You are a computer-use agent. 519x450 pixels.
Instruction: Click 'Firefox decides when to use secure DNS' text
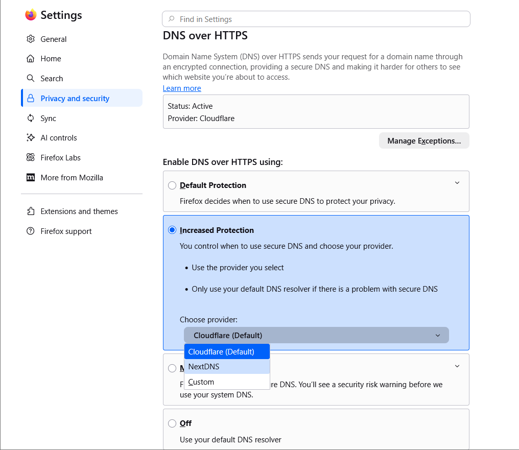point(287,201)
